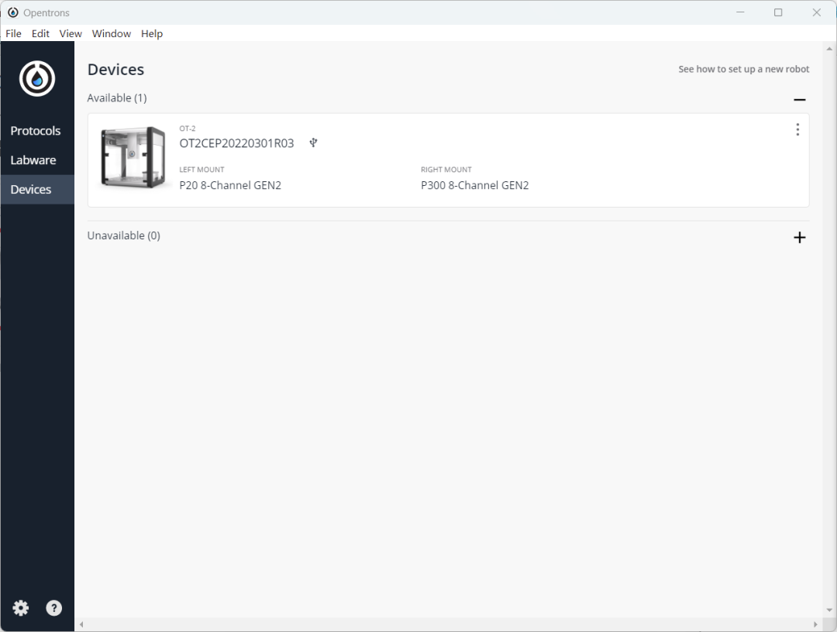
Task: Open the Help menu
Action: [152, 33]
